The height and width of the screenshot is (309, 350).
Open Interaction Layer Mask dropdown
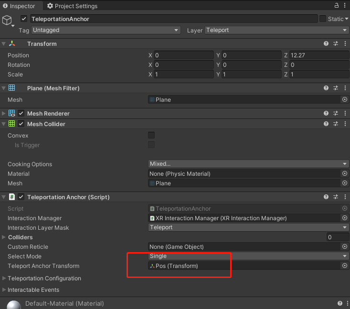[248, 227]
